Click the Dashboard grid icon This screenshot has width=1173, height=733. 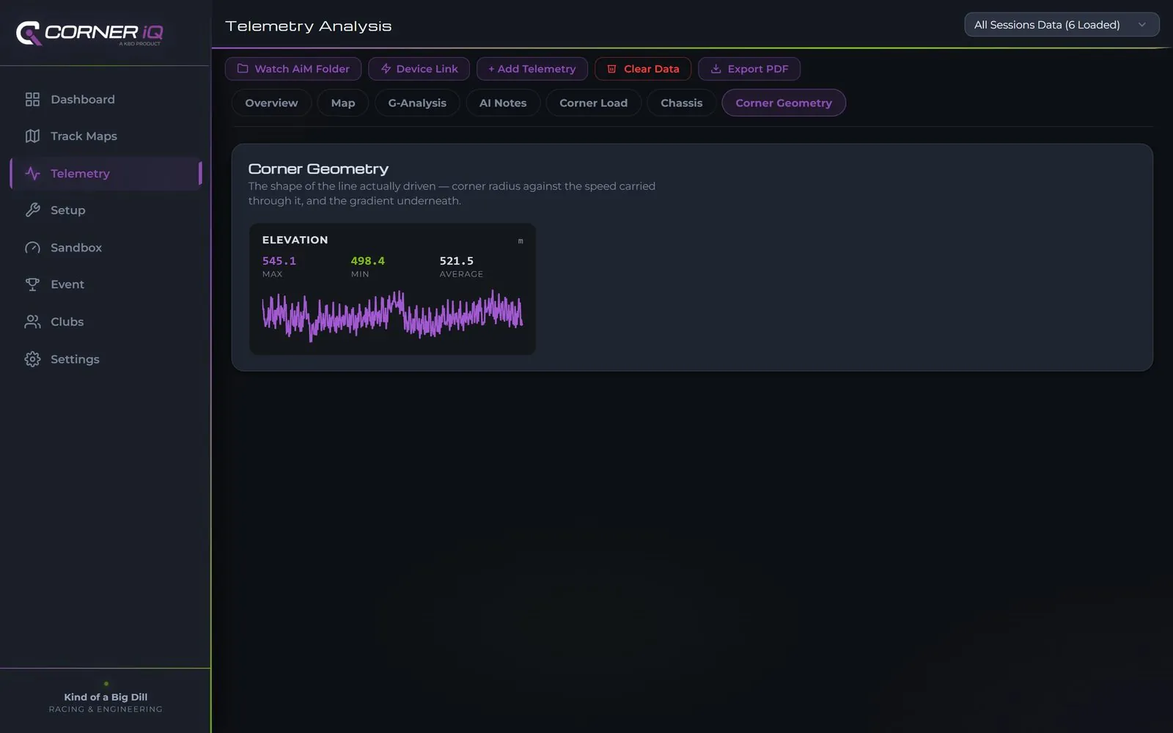[x=32, y=100]
